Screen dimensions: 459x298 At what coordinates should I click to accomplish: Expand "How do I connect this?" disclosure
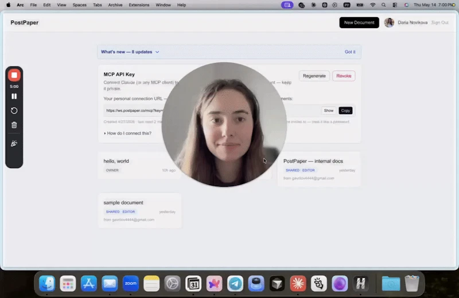pyautogui.click(x=127, y=134)
